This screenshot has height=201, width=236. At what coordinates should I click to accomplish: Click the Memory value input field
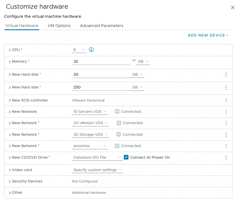(100, 61)
